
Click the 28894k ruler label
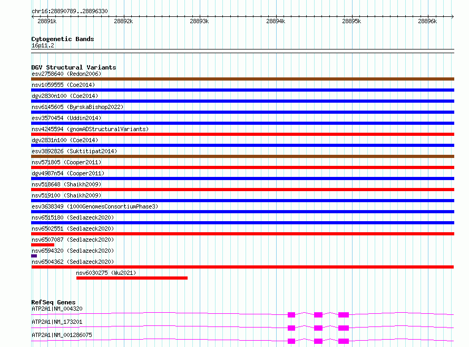276,21
